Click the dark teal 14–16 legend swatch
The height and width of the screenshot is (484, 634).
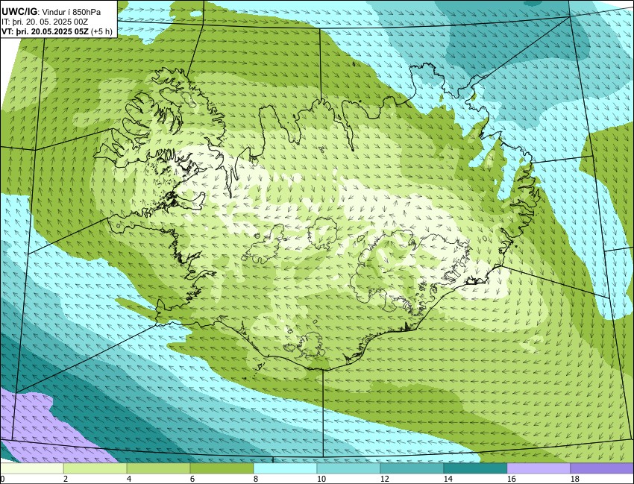(x=475, y=468)
